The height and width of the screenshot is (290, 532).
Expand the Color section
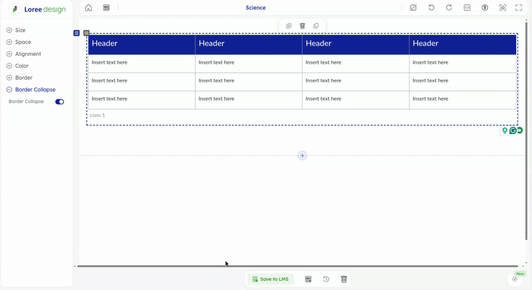click(21, 66)
